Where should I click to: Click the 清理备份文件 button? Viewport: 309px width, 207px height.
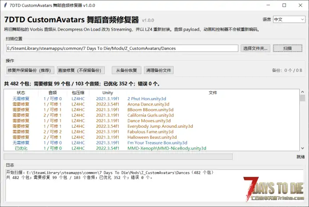point(159,70)
